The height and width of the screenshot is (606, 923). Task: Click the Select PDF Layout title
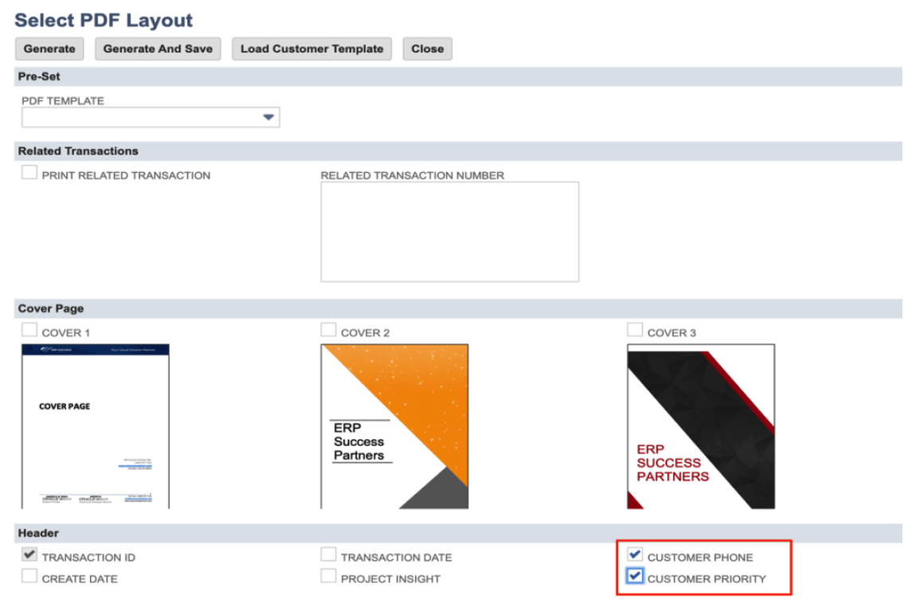104,20
